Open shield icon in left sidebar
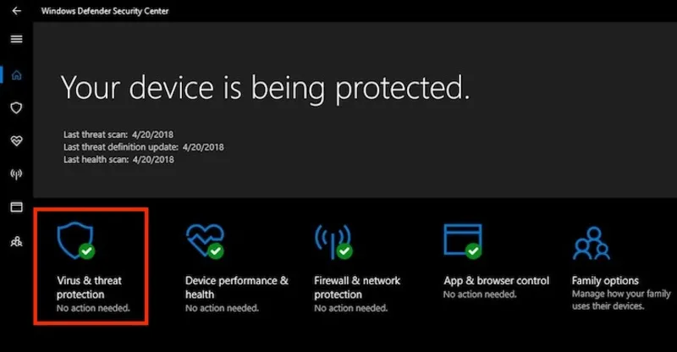 (x=16, y=108)
